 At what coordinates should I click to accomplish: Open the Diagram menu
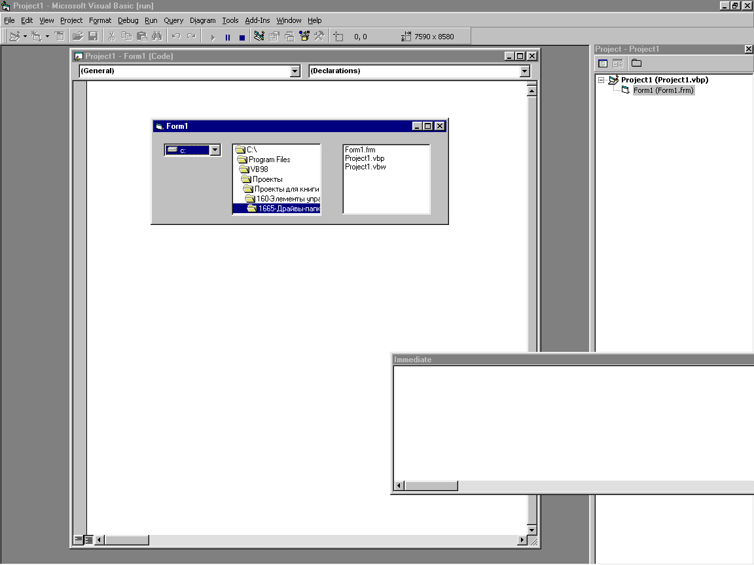point(202,20)
